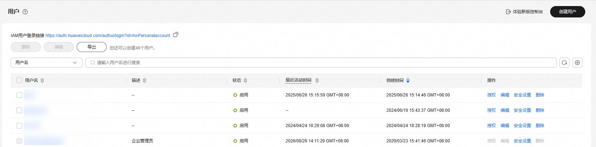This screenshot has width=596, height=147.
Task: Open 安全设置 for user created 2024/06/19
Action: 522,110
